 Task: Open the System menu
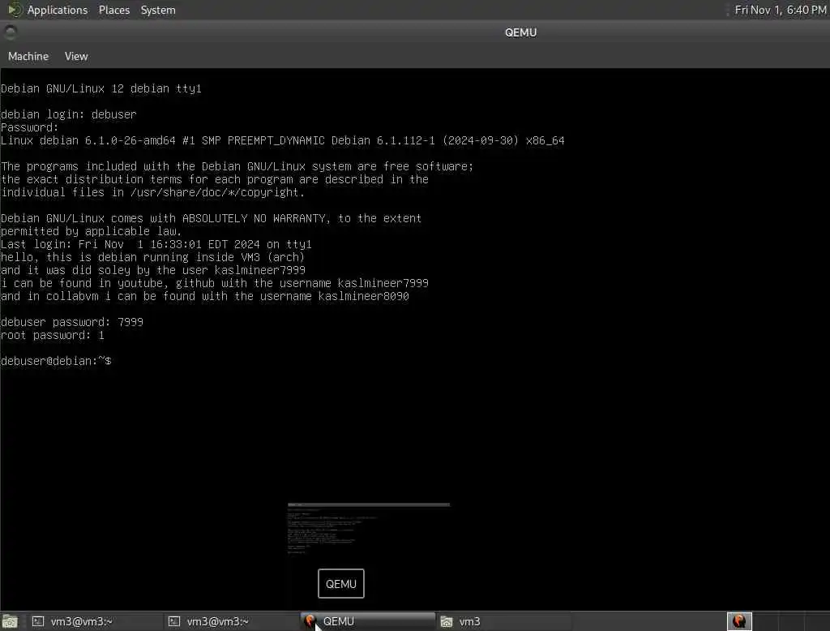click(x=158, y=10)
